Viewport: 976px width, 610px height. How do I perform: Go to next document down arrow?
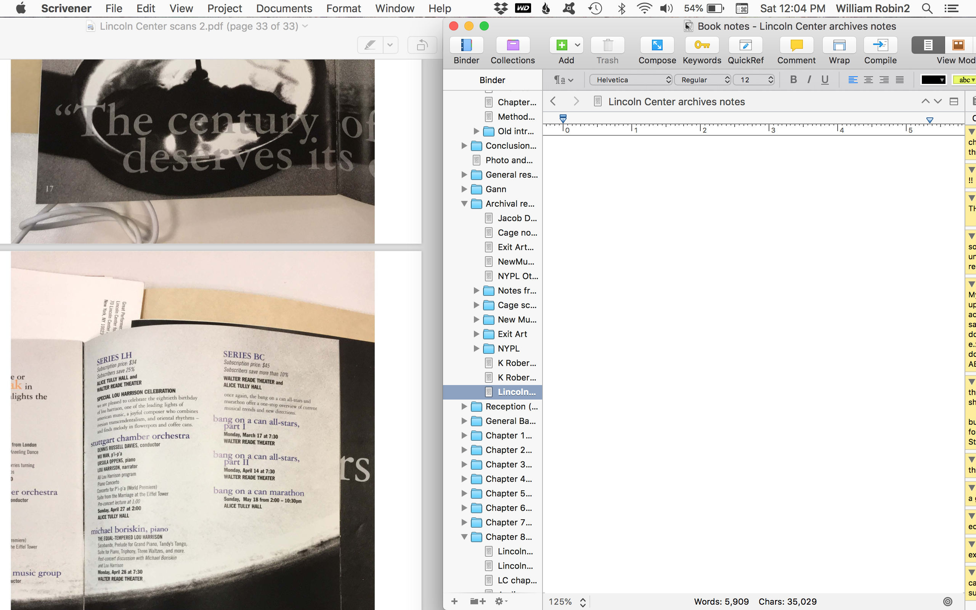pos(938,101)
